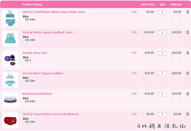
Task: Open the Rainbow RuffleButt product name link
Action: tap(37, 94)
